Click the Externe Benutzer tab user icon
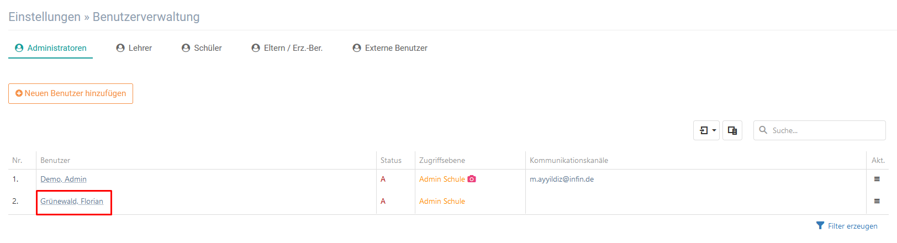This screenshot has height=243, width=897. click(x=357, y=48)
